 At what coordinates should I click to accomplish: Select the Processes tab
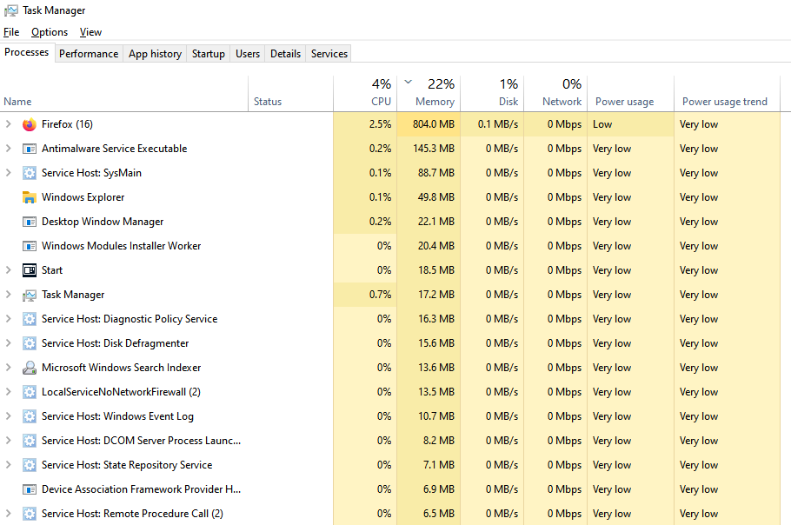(x=27, y=52)
